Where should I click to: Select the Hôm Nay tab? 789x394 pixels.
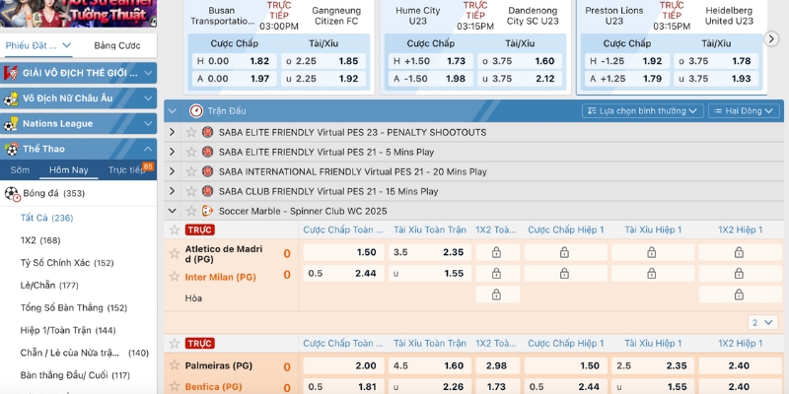[69, 169]
